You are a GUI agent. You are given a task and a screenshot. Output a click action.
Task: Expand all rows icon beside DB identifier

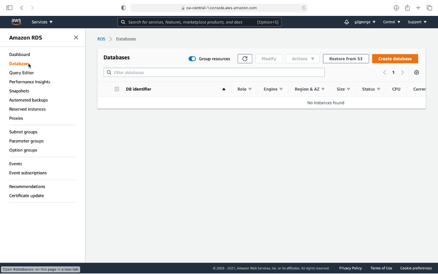coord(117,89)
